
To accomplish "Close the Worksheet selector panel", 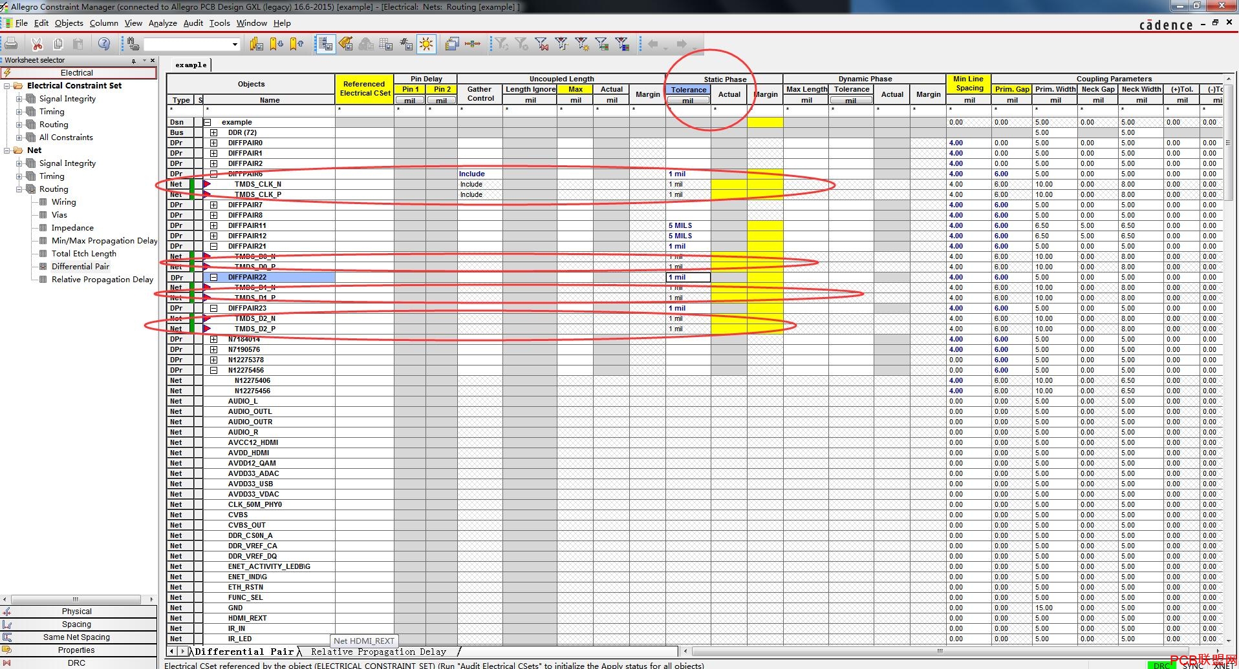I will tap(153, 61).
